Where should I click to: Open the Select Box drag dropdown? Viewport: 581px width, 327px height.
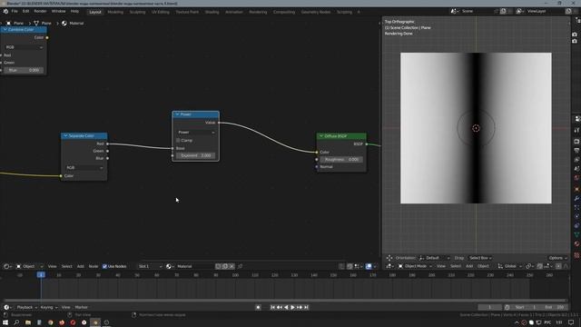(480, 258)
